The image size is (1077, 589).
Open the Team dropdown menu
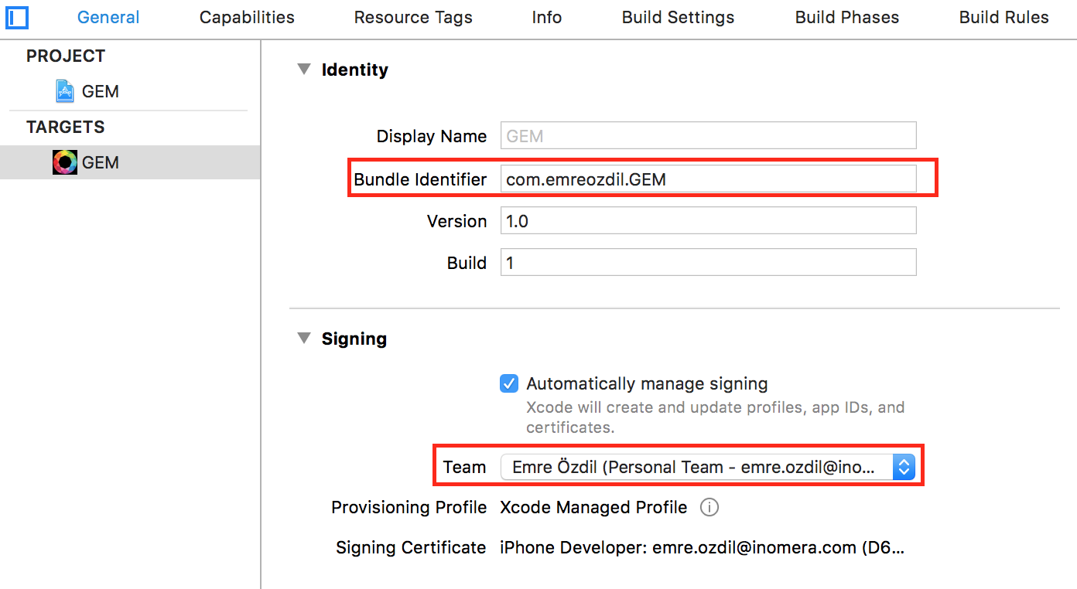904,467
